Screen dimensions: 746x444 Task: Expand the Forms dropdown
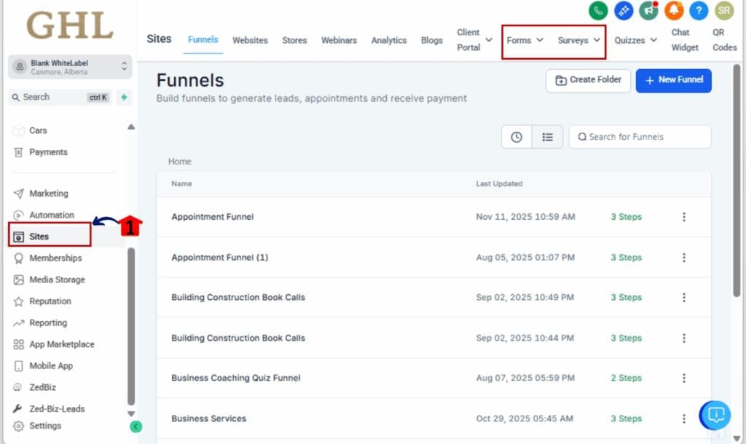click(525, 40)
